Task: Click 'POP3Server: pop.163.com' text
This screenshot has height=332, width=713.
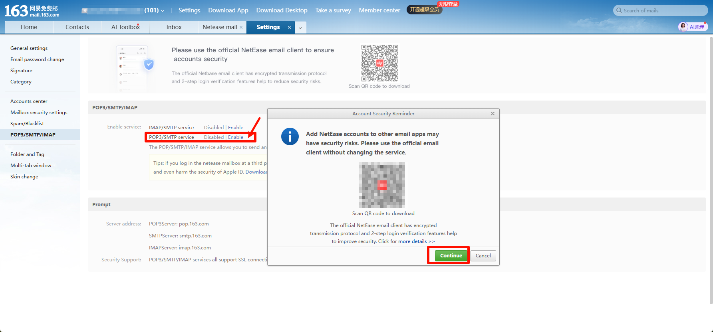Action: 179,224
